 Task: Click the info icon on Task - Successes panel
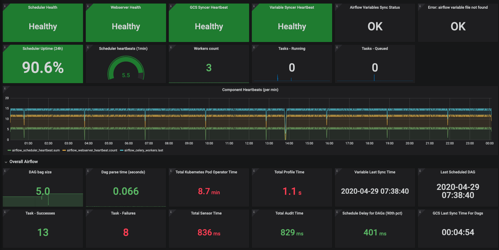5,212
